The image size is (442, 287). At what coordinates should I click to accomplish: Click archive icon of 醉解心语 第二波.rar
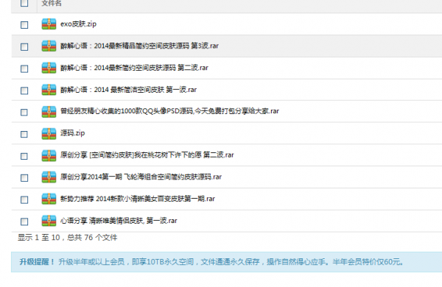pos(49,68)
